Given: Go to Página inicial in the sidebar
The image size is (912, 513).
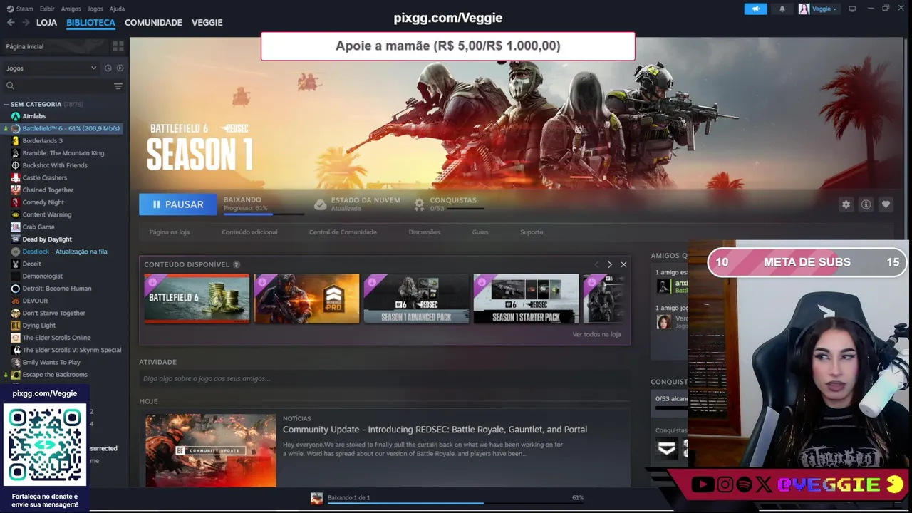Looking at the screenshot, I should pyautogui.click(x=25, y=46).
